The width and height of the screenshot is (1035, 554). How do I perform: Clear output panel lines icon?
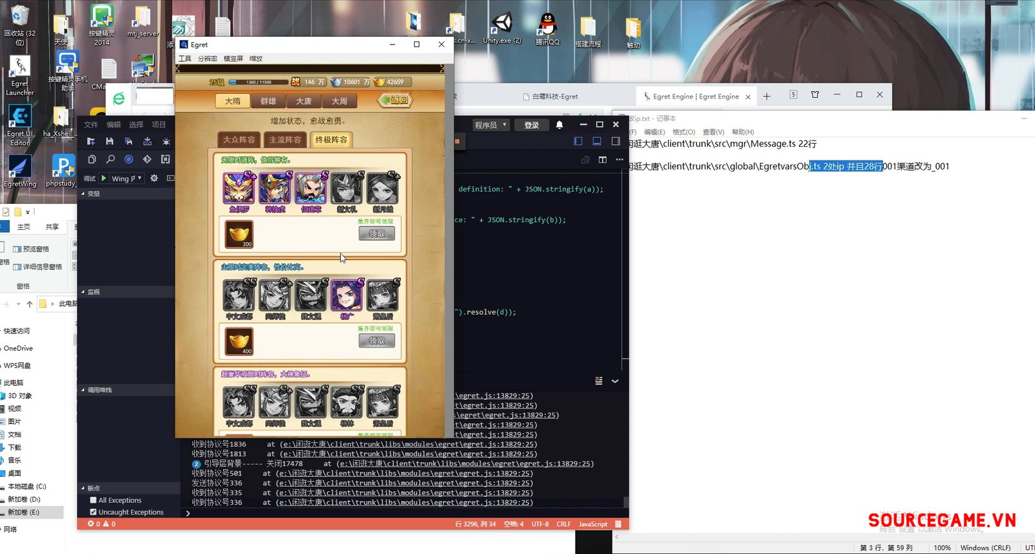click(x=599, y=381)
